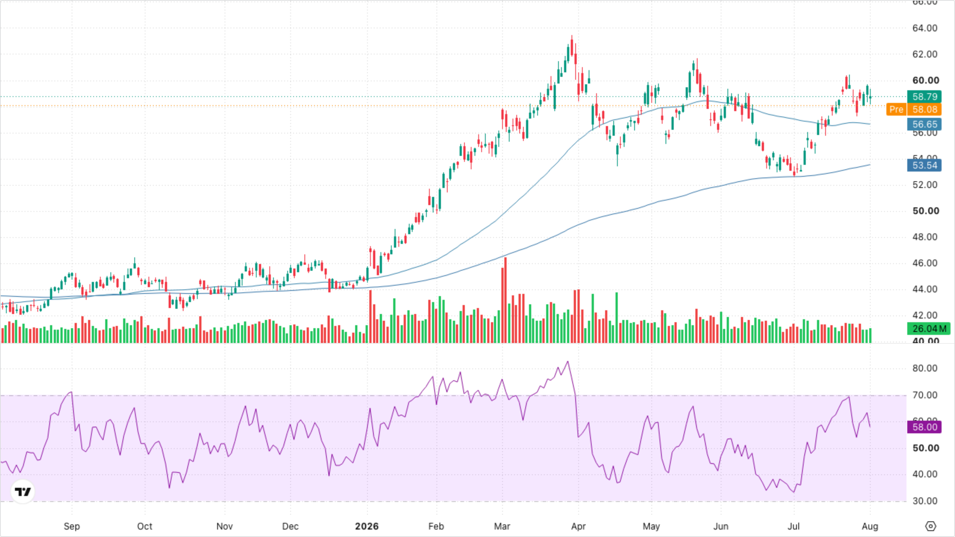Click the 80.00 RSI axis label
Image resolution: width=955 pixels, height=537 pixels.
click(925, 368)
